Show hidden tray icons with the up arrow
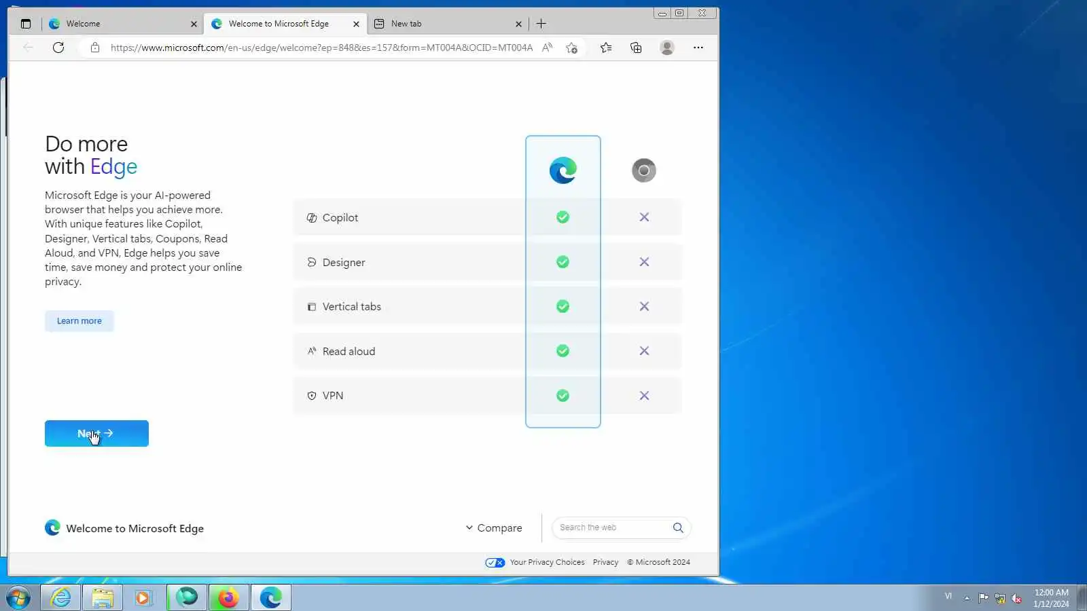 click(x=967, y=598)
